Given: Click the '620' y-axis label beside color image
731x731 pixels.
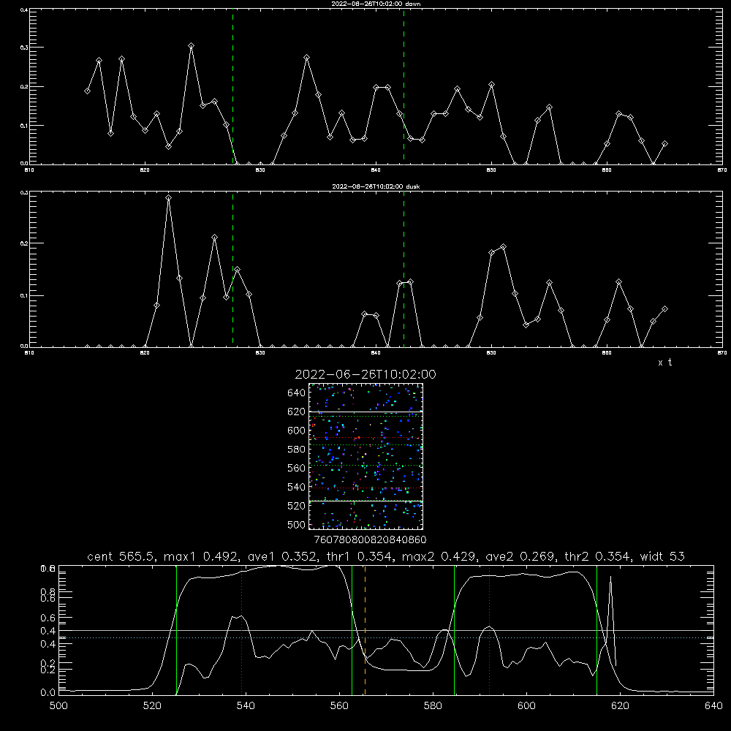Looking at the screenshot, I should (297, 412).
